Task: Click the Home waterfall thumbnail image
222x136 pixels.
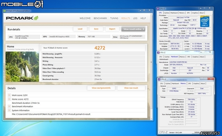Action: tap(22, 66)
